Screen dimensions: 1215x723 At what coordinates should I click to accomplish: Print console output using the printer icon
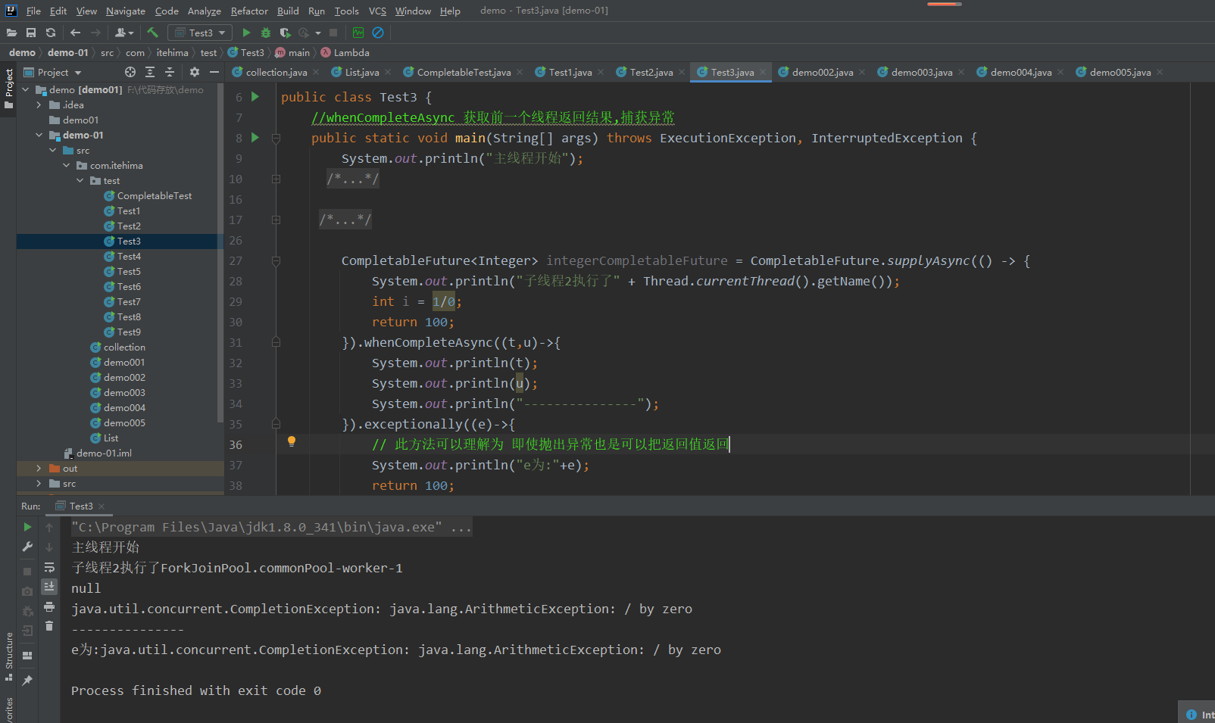49,606
